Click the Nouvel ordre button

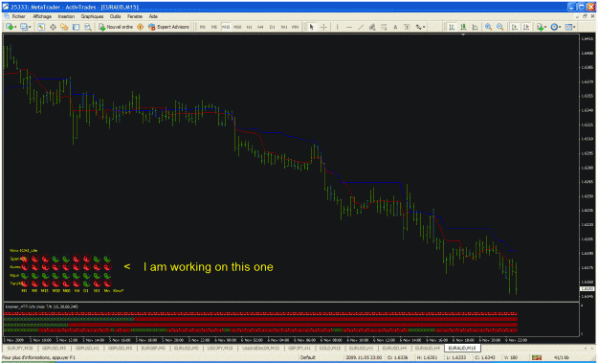116,27
